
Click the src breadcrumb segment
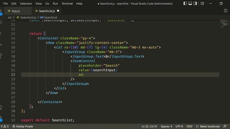pyautogui.click(x=10, y=18)
